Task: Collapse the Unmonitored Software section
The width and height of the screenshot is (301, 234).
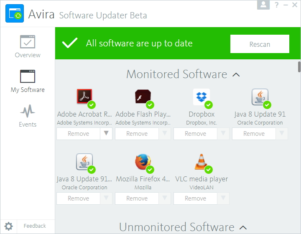Action: tap(243, 228)
